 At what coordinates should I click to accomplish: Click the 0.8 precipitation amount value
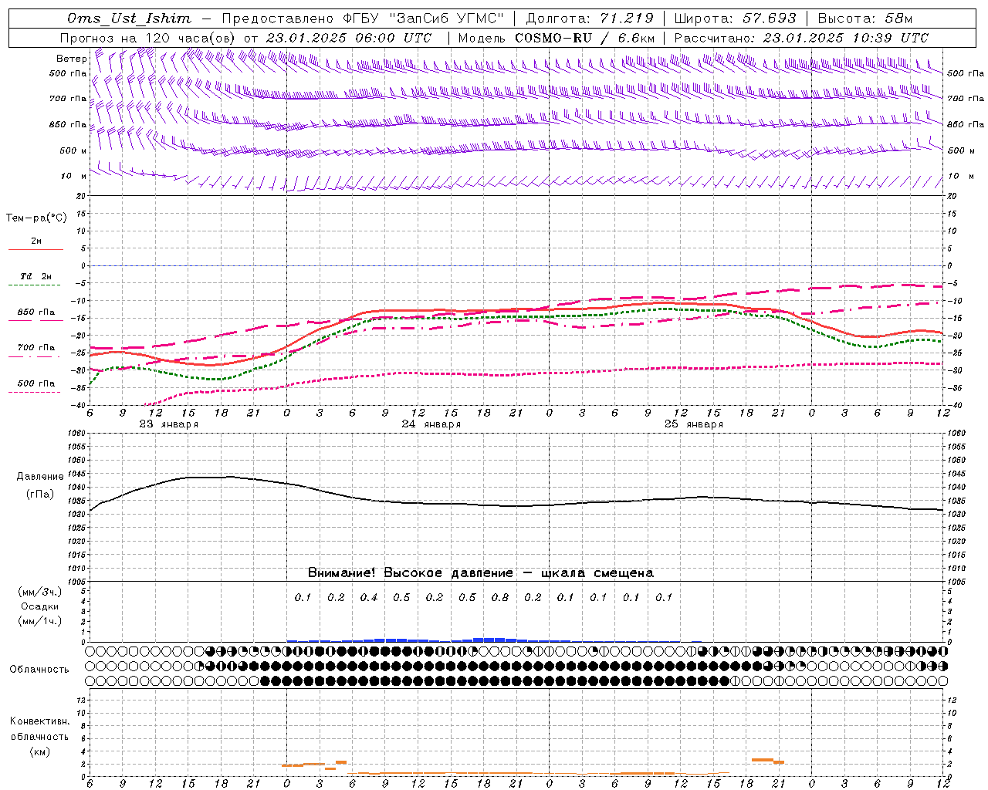[500, 597]
